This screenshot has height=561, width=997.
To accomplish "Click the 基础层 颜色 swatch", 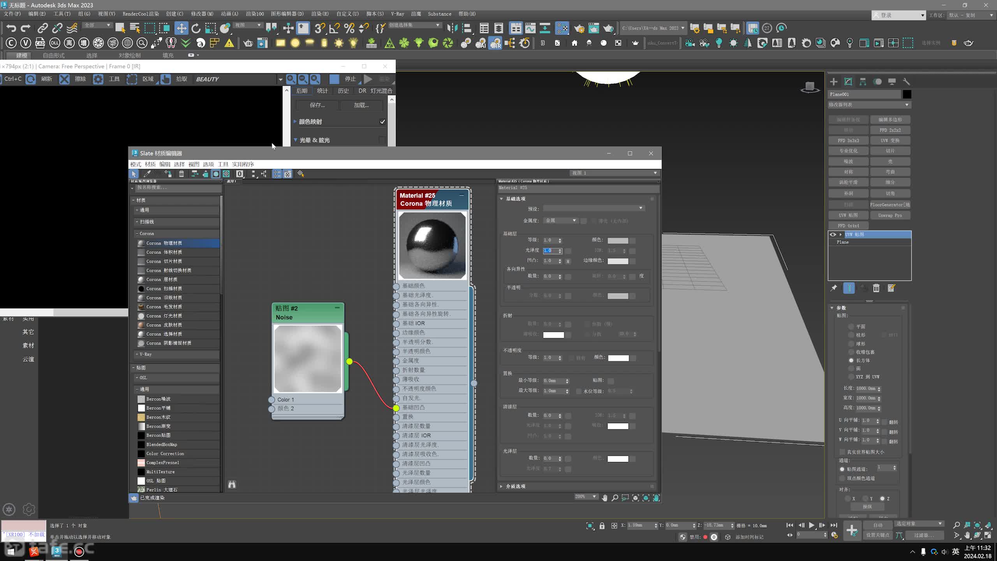I will coord(618,240).
